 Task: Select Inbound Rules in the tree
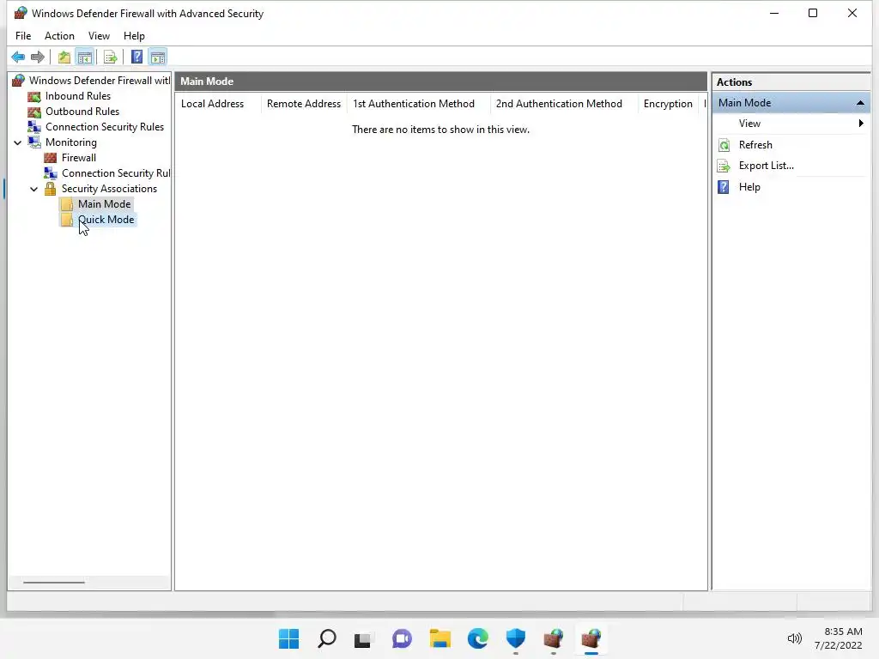(78, 96)
